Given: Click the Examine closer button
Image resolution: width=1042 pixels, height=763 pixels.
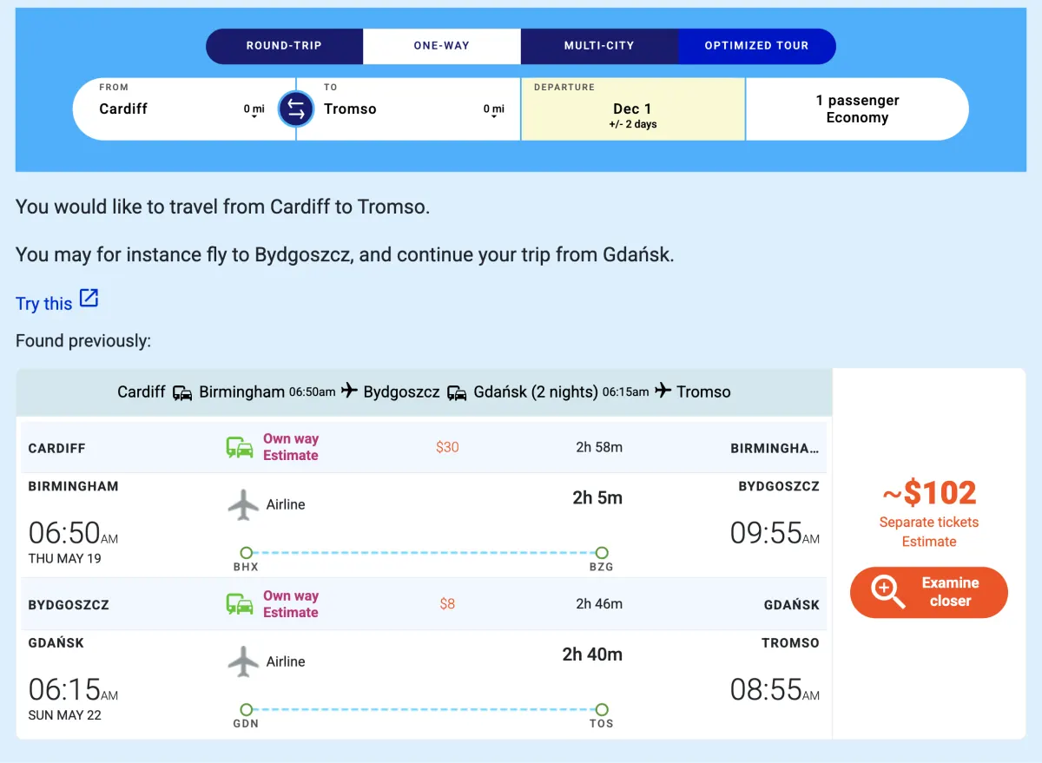Looking at the screenshot, I should click(929, 593).
